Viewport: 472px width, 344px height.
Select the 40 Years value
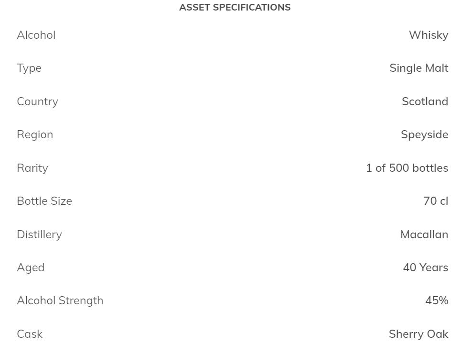pos(425,267)
